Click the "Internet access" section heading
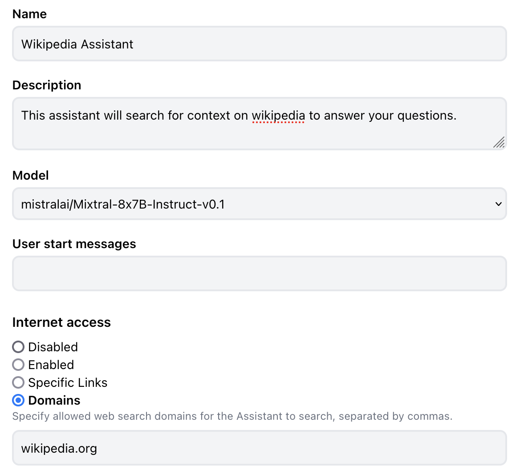 click(x=61, y=322)
